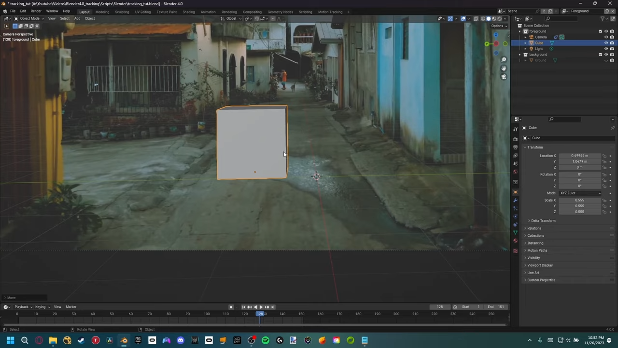The width and height of the screenshot is (618, 348).
Task: Toggle visibility of the Ground object
Action: coord(606,60)
